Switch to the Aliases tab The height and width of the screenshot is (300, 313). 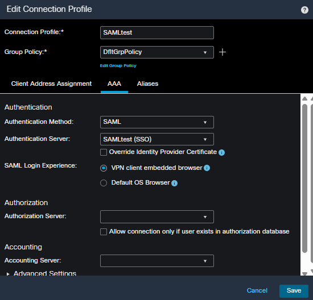[147, 84]
